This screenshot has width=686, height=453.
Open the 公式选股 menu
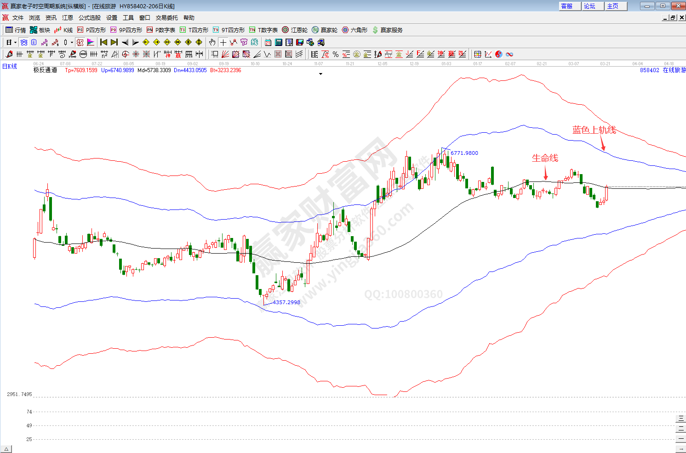click(89, 17)
